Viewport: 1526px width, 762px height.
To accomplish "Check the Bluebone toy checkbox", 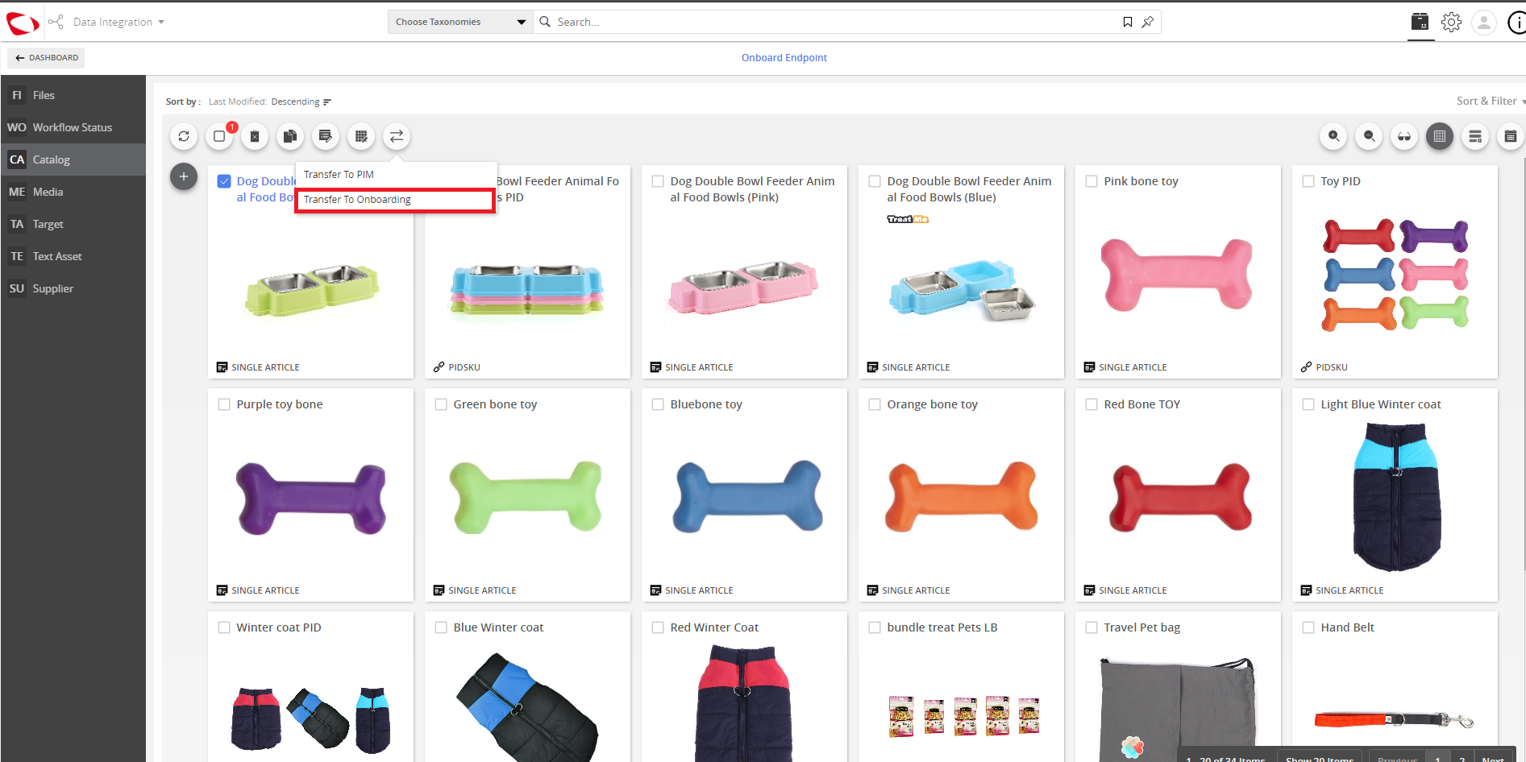I will pyautogui.click(x=658, y=404).
